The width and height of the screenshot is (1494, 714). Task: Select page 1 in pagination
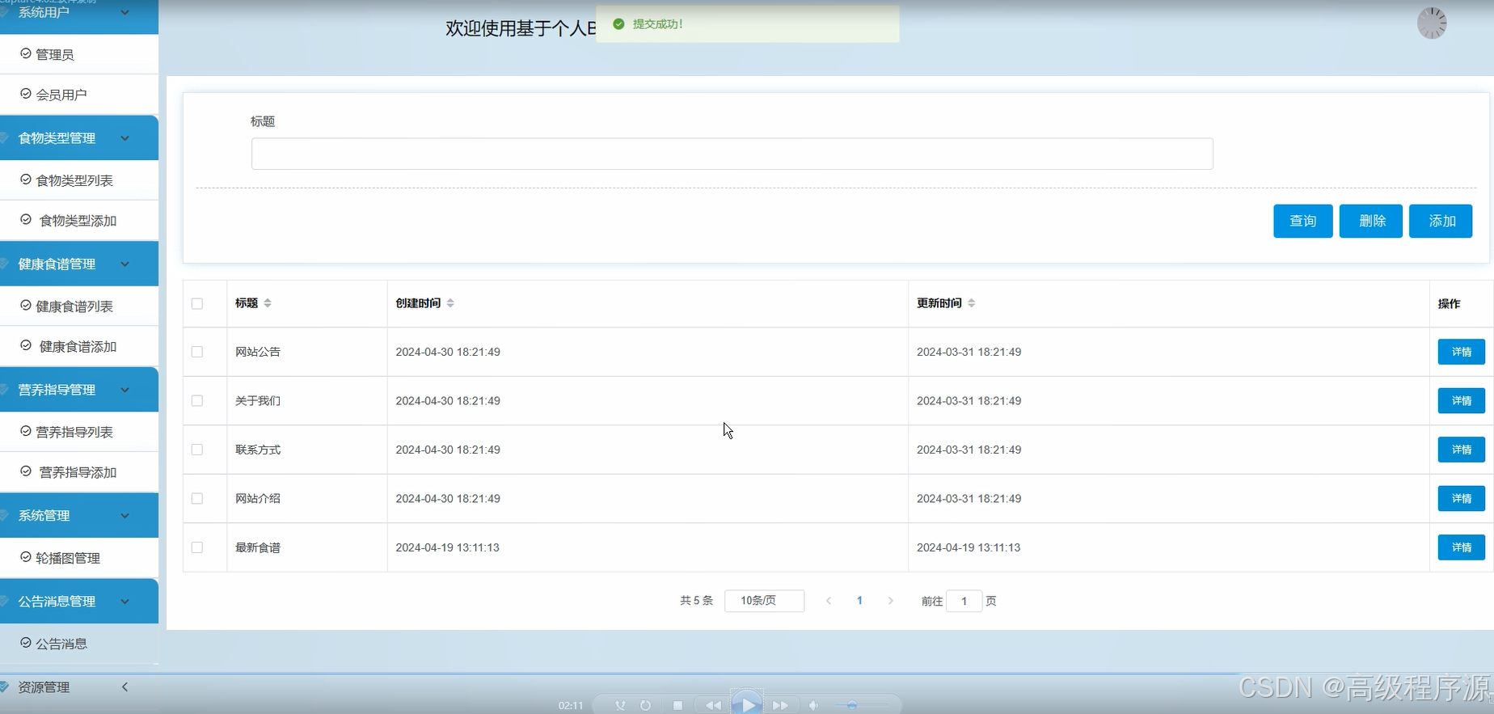click(859, 601)
